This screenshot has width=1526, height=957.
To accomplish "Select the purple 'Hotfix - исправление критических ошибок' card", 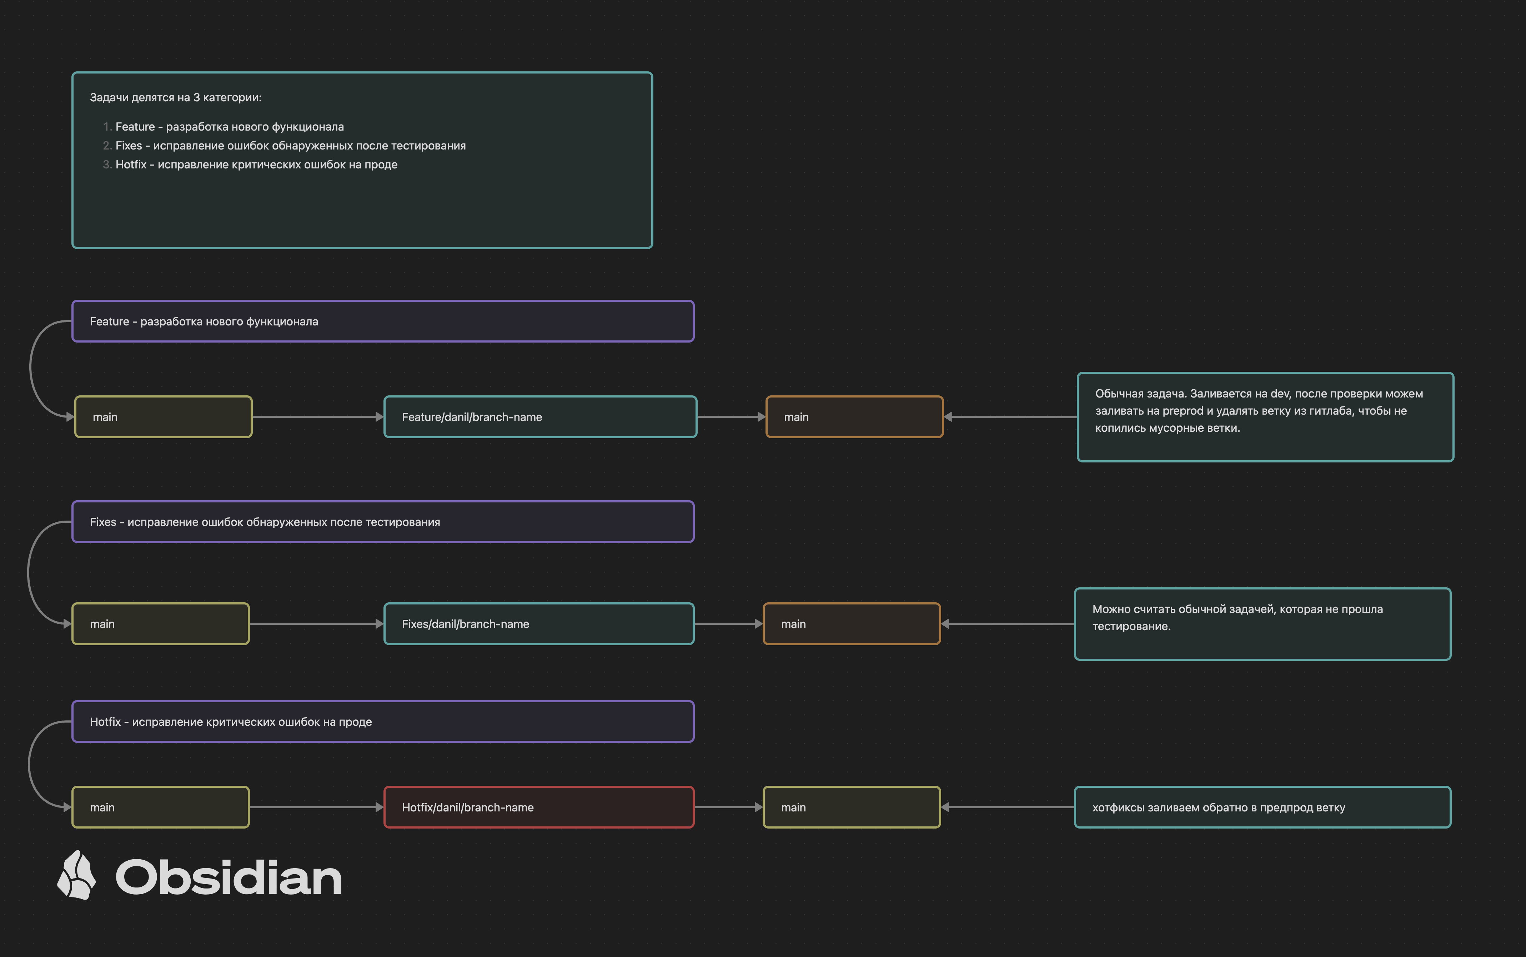I will [382, 721].
